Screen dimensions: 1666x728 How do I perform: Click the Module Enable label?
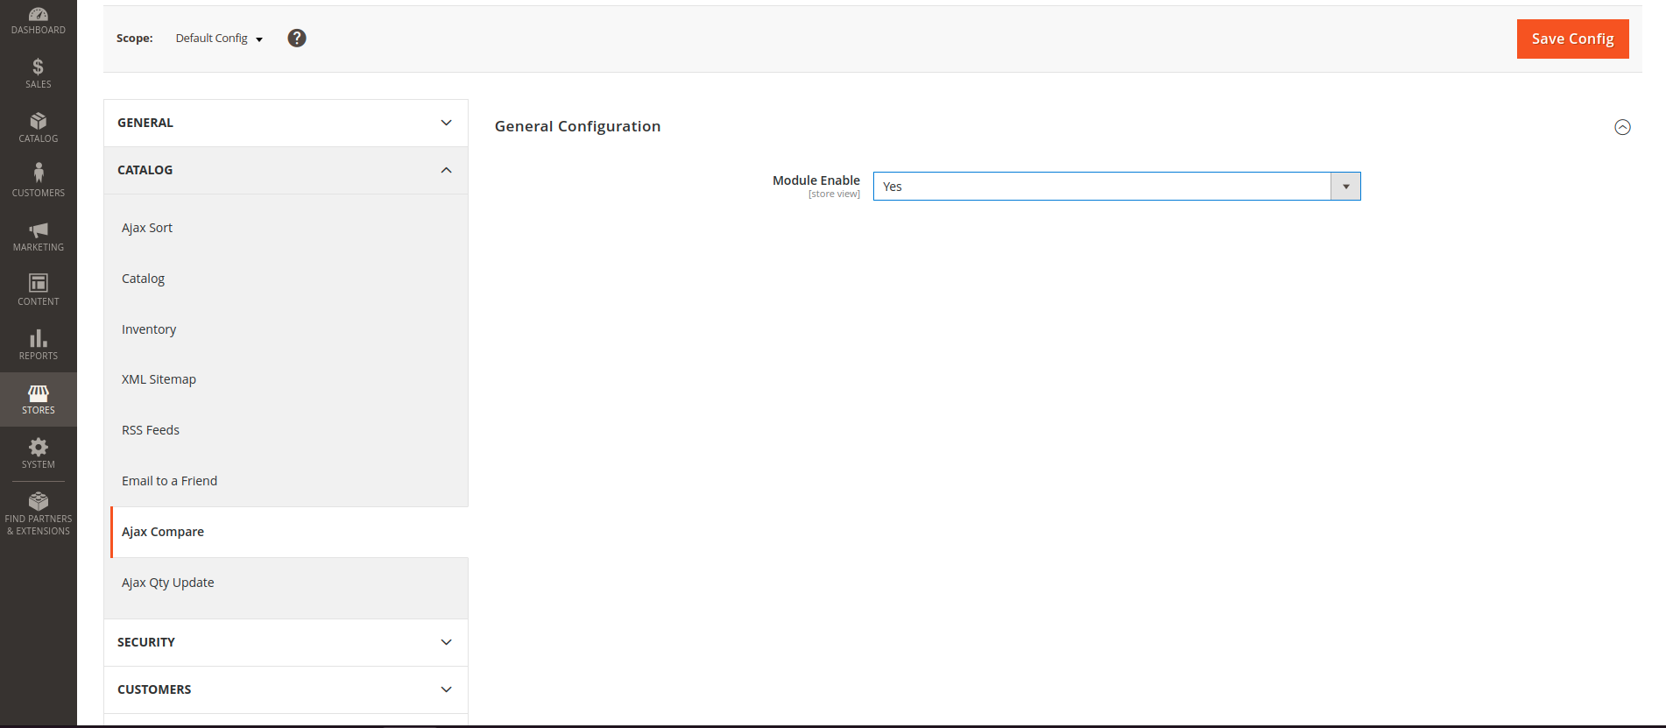(x=815, y=180)
